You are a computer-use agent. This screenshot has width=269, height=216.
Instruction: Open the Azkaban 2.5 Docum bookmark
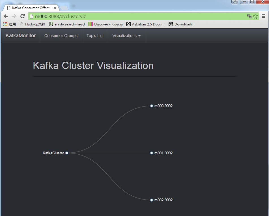coord(145,24)
